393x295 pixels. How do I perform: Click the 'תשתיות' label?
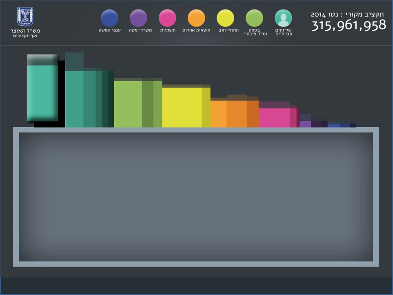click(168, 30)
